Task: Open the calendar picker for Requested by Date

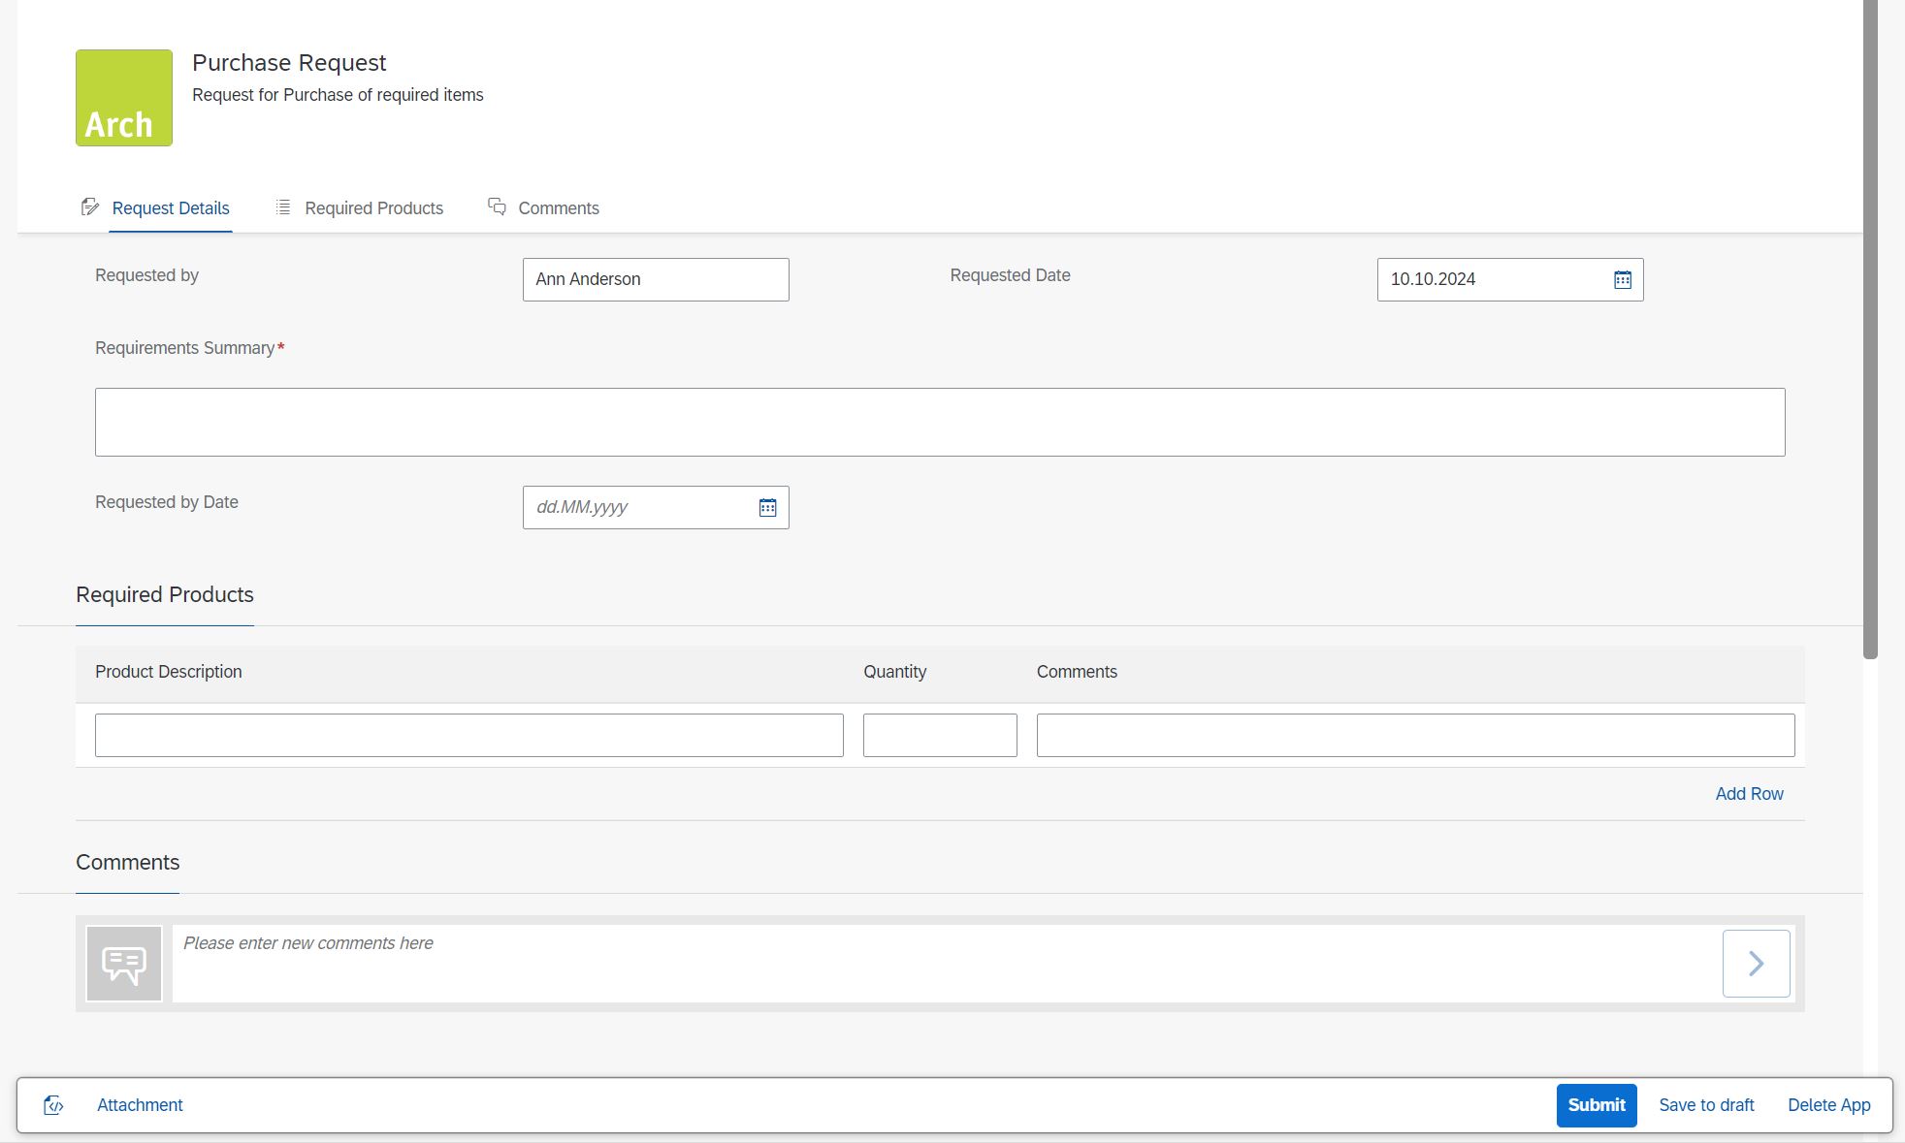Action: click(x=766, y=507)
